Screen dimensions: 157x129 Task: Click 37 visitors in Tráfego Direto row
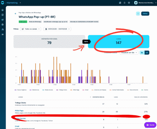pyautogui.click(x=103, y=104)
